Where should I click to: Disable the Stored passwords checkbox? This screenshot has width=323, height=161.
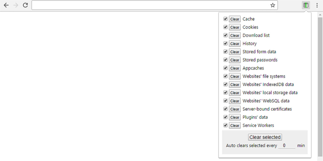pos(226,60)
